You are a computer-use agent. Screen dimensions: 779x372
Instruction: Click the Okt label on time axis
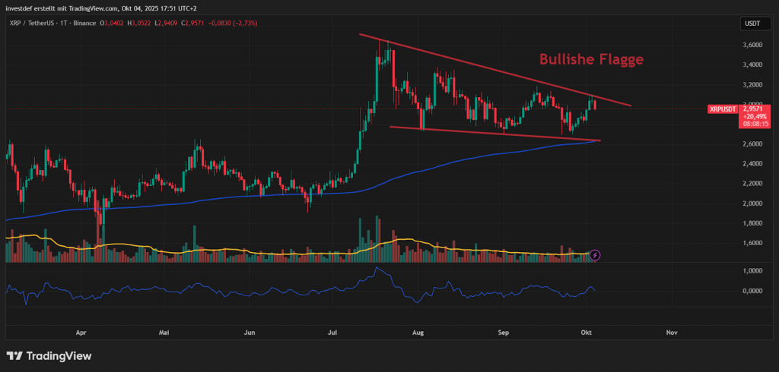point(587,333)
